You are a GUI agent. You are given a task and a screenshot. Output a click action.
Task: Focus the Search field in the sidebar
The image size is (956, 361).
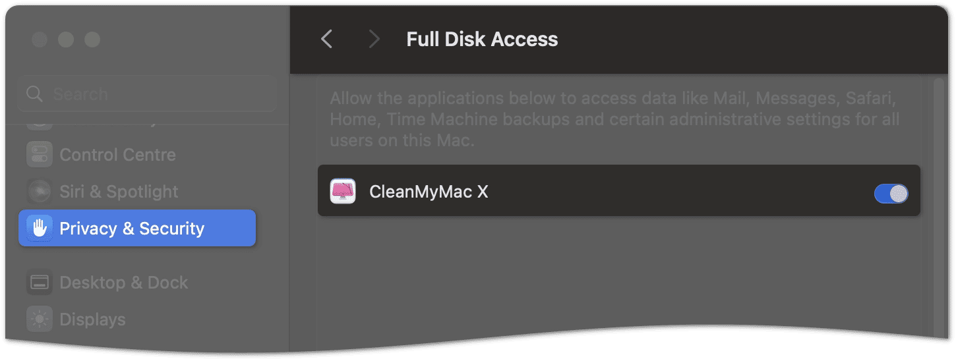pyautogui.click(x=147, y=94)
